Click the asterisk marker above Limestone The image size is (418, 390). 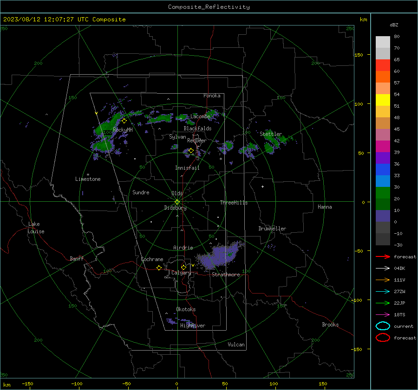coord(88,175)
